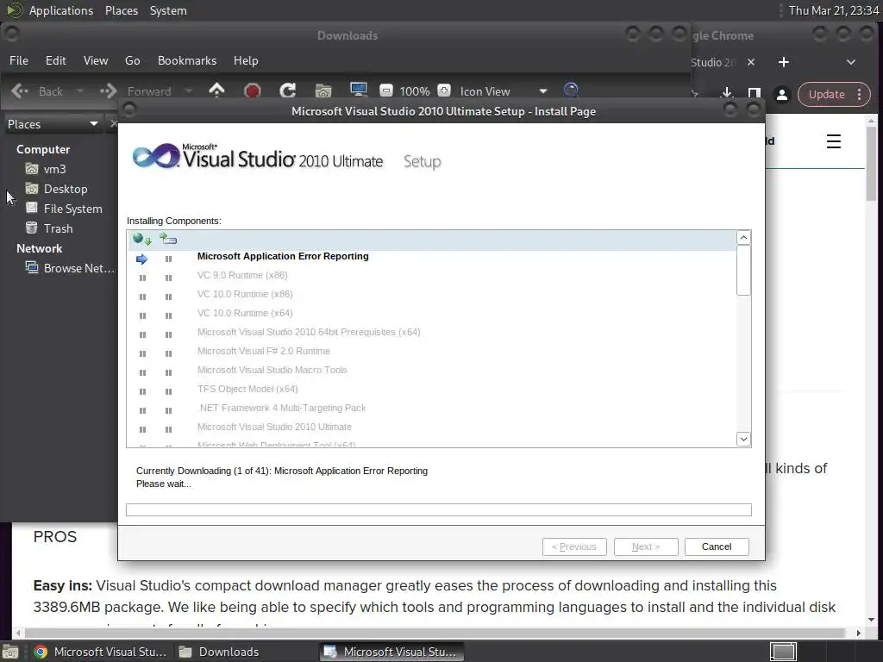Click the Forward button in Downloads window
The height and width of the screenshot is (662, 883).
[135, 91]
